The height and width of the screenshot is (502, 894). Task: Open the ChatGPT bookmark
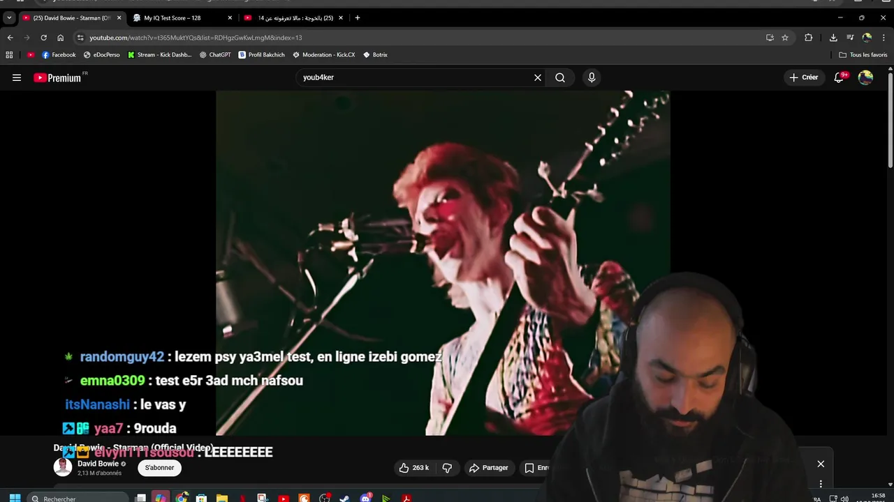click(215, 54)
